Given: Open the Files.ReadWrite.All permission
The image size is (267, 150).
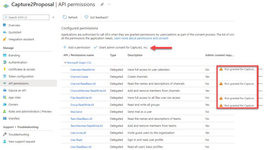Looking at the screenshot, I should (x=81, y=98).
